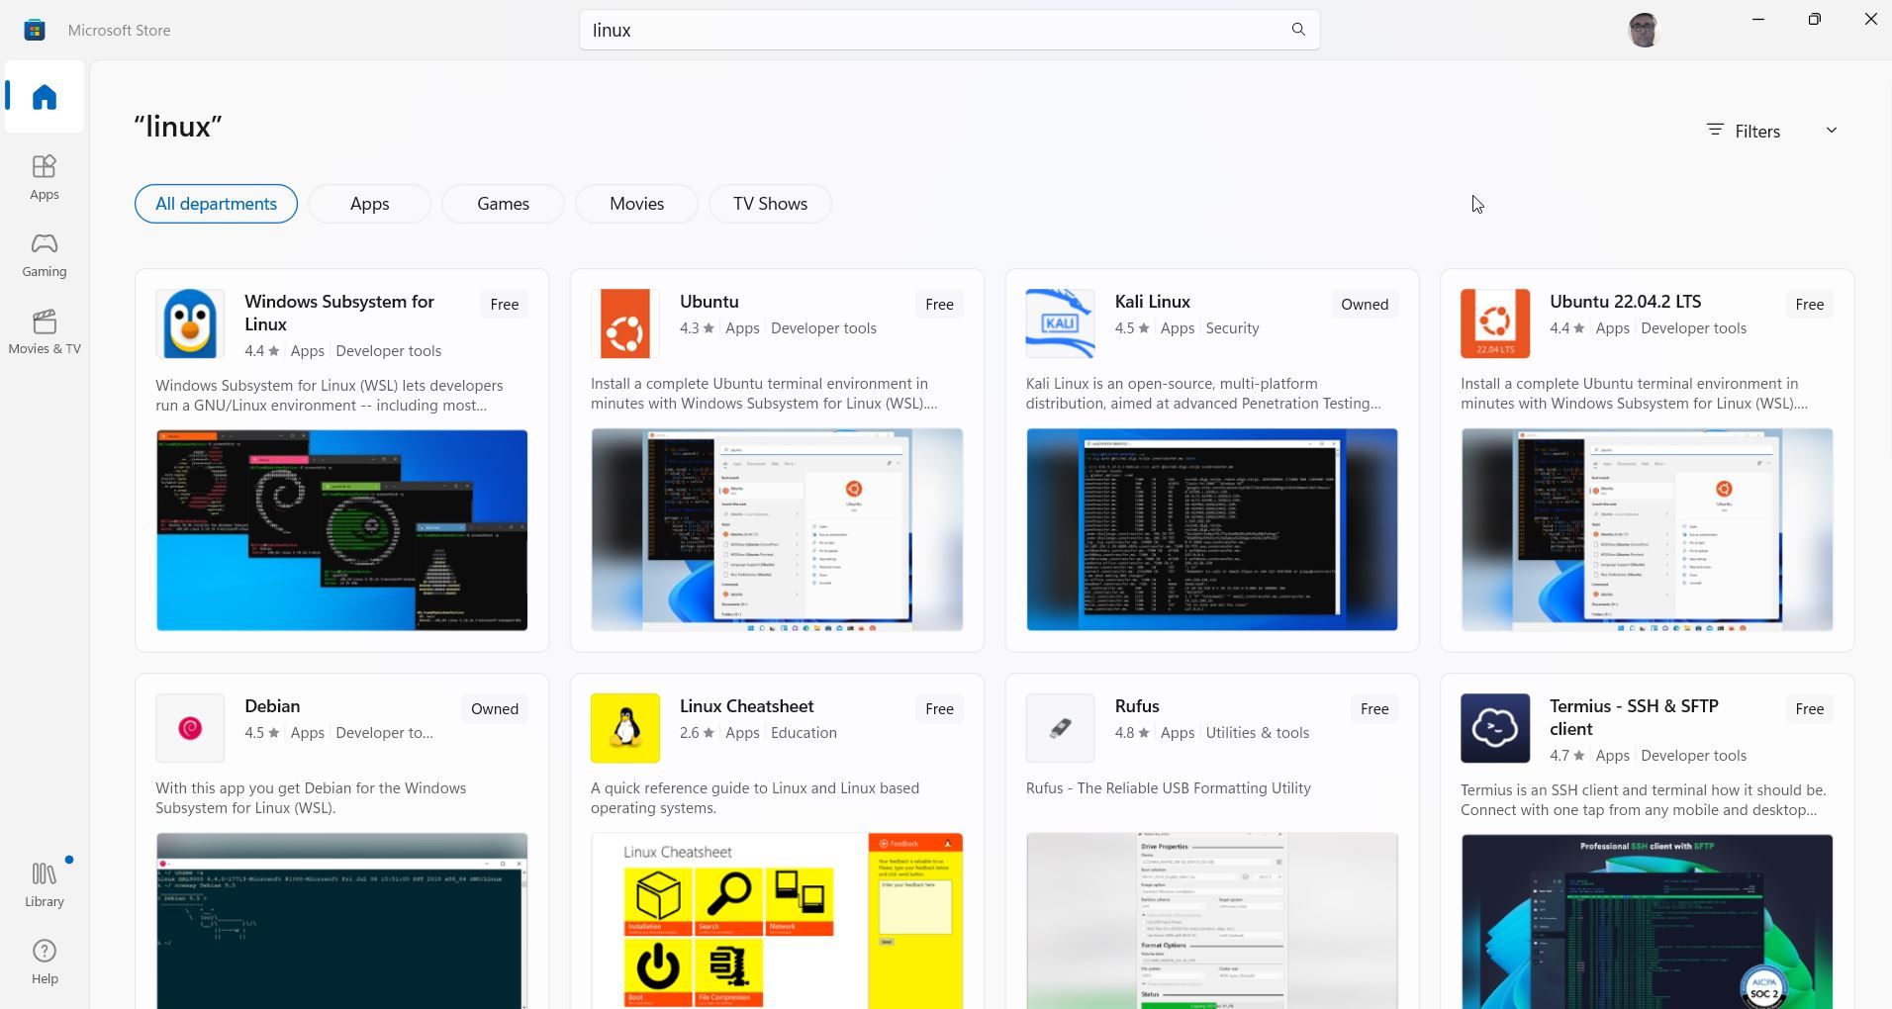Open Movies & TV sidebar section
This screenshot has width=1892, height=1009.
[x=45, y=332]
